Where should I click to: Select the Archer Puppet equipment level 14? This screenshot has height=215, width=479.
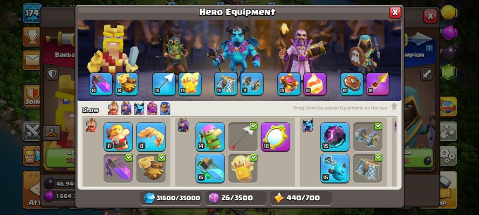tap(210, 137)
